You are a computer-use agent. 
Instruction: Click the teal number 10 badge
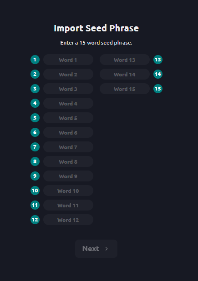pos(35,191)
